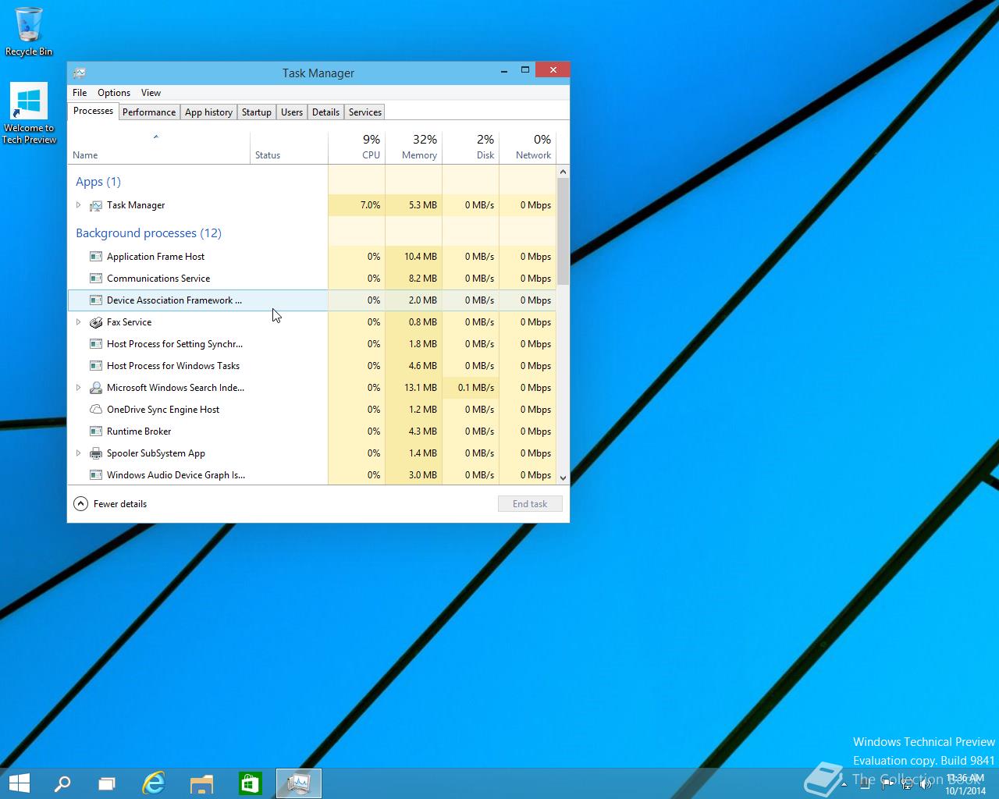This screenshot has width=999, height=799.
Task: Switch to the Services tab
Action: point(365,112)
